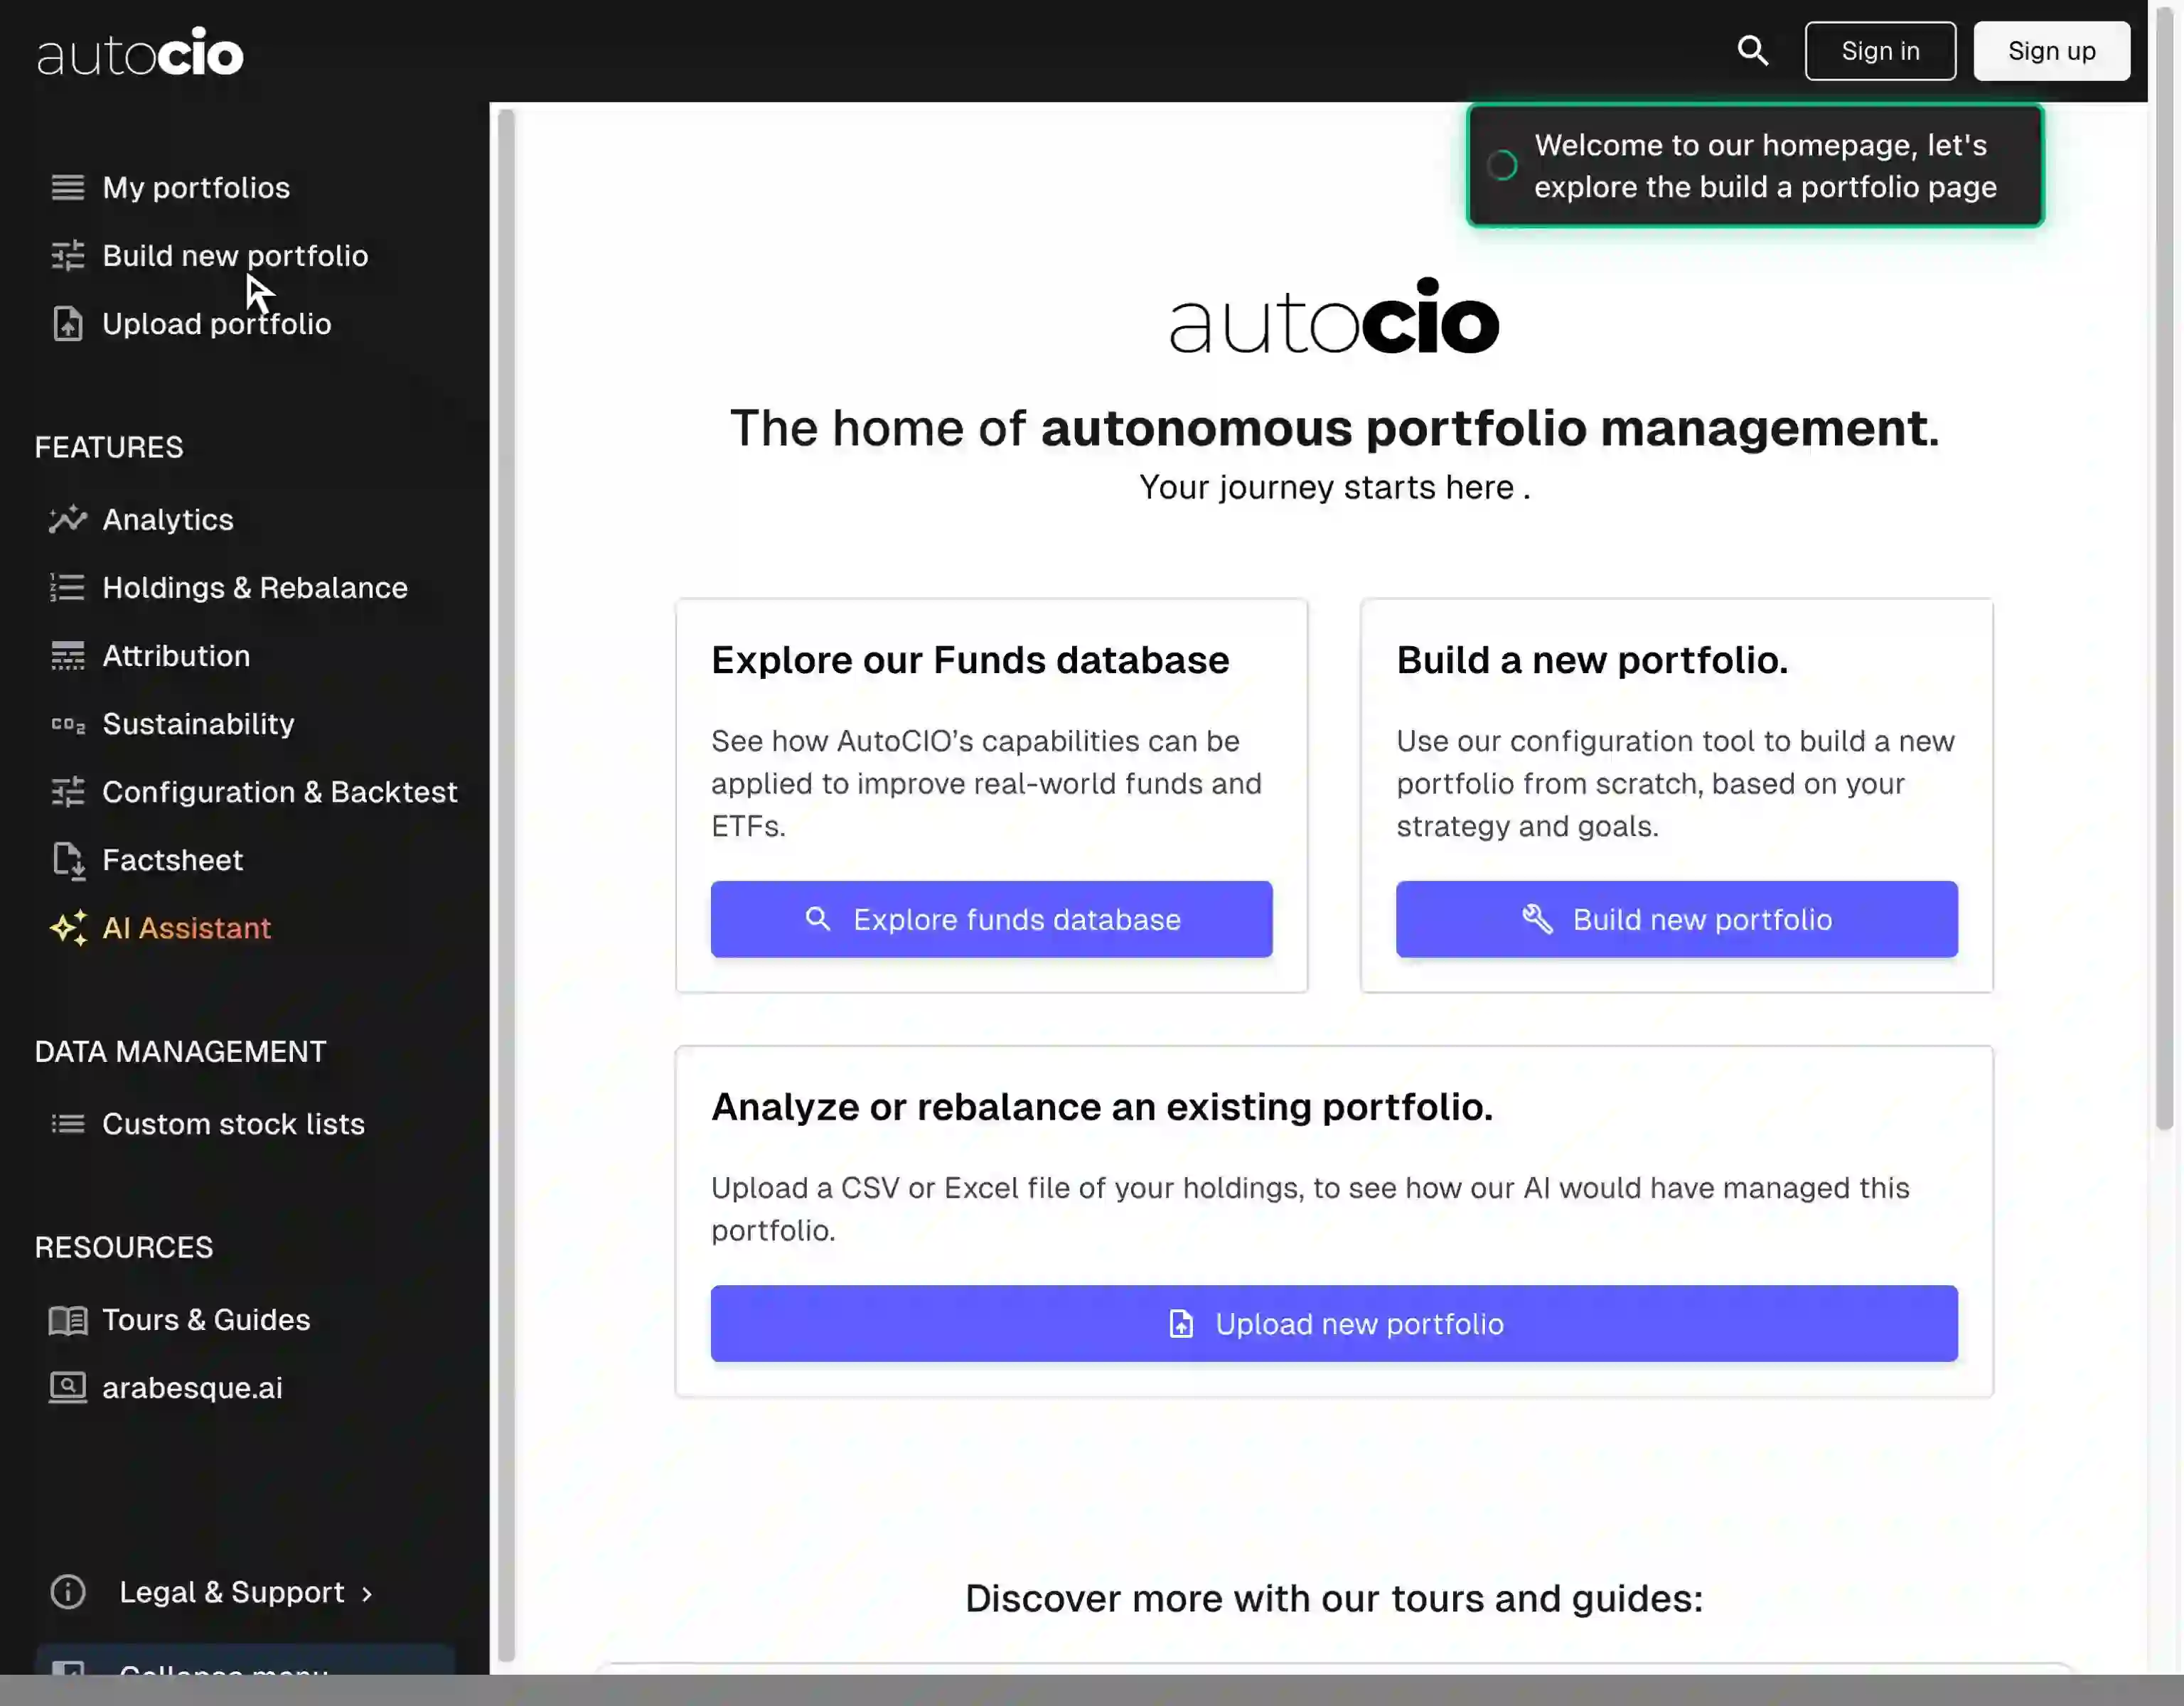2184x1706 pixels.
Task: Click the Explore funds database button
Action: tap(991, 919)
